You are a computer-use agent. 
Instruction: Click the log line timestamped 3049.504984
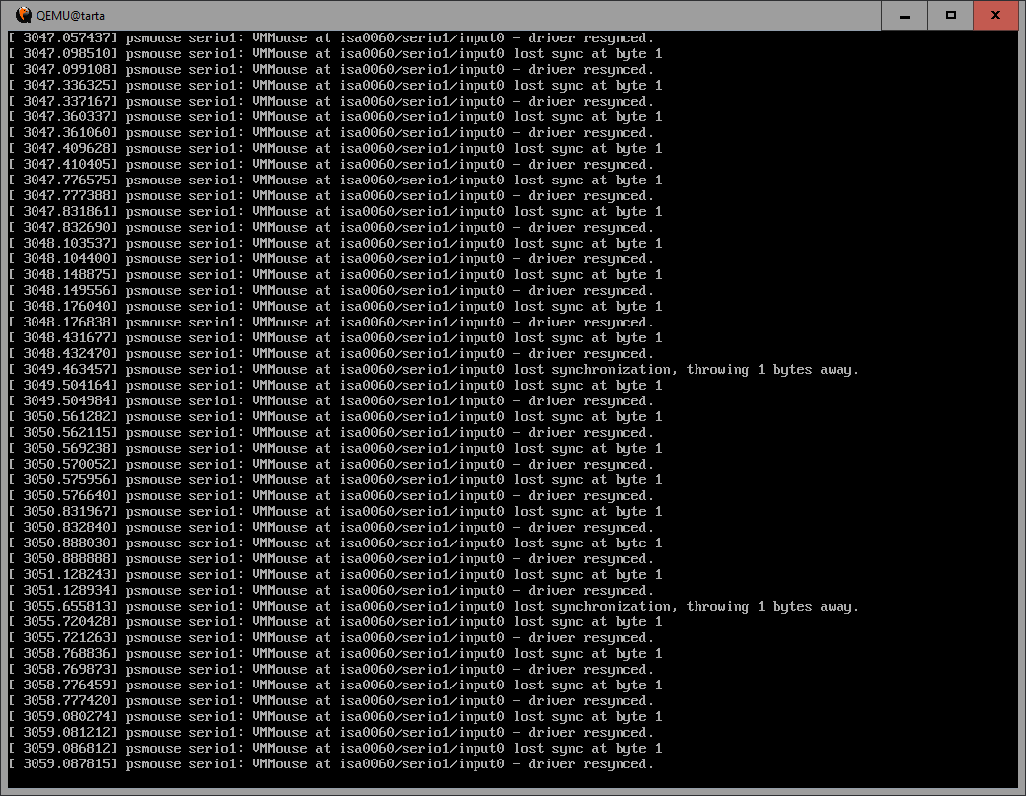330,401
